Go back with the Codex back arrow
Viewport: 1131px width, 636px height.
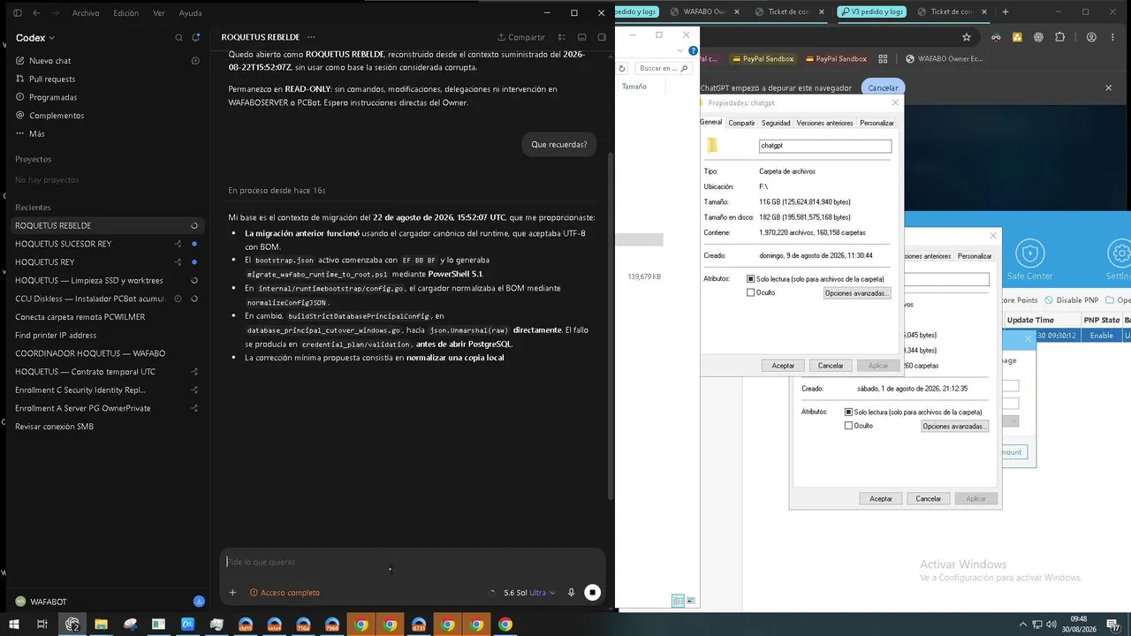(36, 13)
